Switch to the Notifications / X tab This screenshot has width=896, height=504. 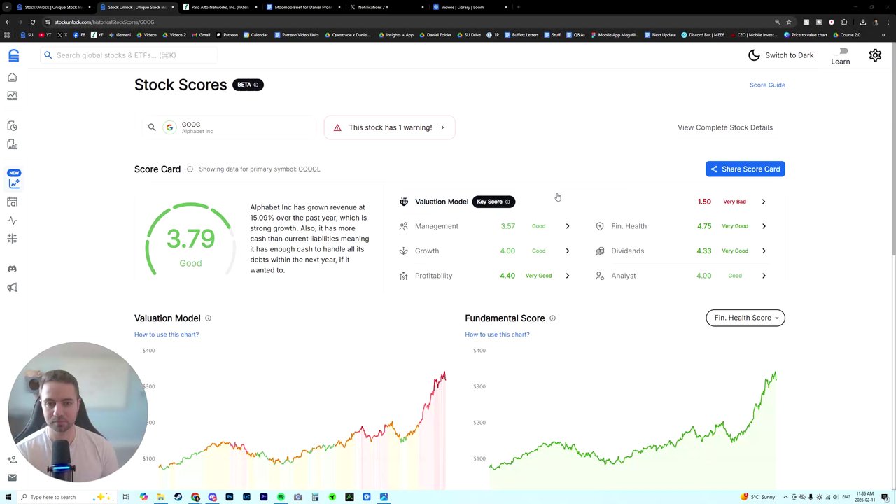click(387, 7)
